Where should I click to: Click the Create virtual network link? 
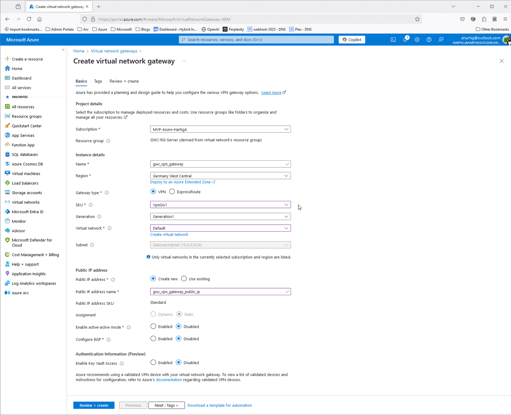169,234
